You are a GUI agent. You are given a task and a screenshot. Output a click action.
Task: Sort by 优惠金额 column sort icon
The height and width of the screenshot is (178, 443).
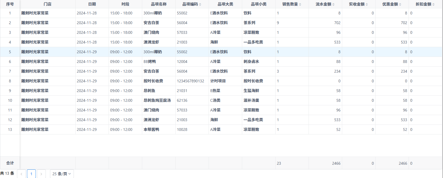[400, 4]
